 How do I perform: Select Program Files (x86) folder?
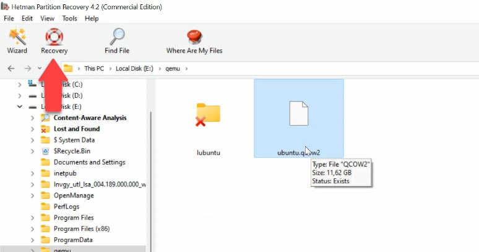[82, 229]
